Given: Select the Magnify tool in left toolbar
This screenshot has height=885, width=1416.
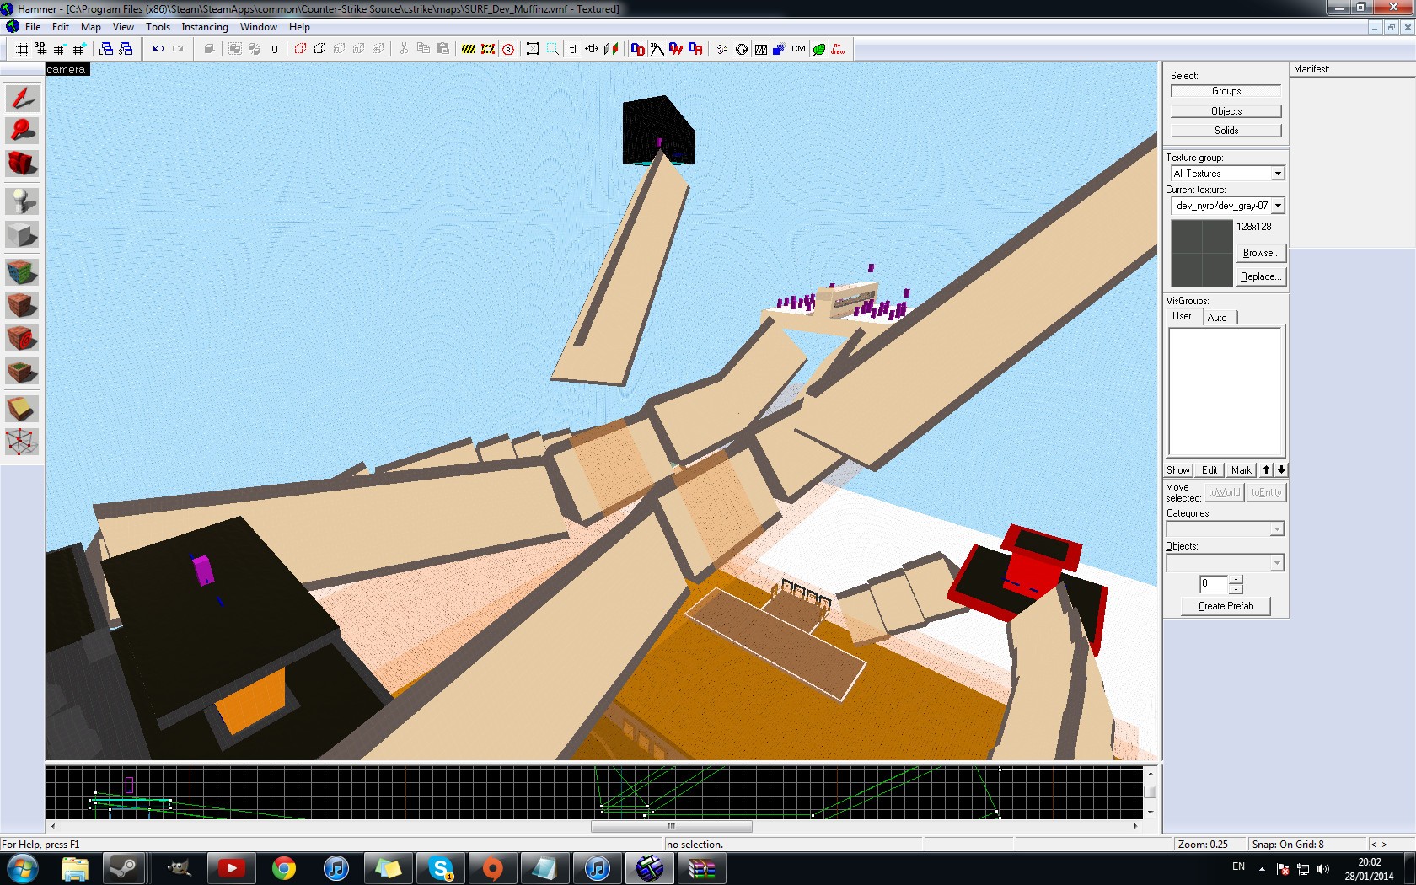Looking at the screenshot, I should (22, 131).
